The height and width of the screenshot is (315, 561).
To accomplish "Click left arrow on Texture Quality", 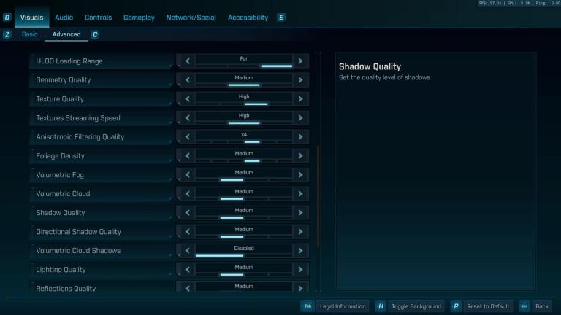I will point(188,99).
